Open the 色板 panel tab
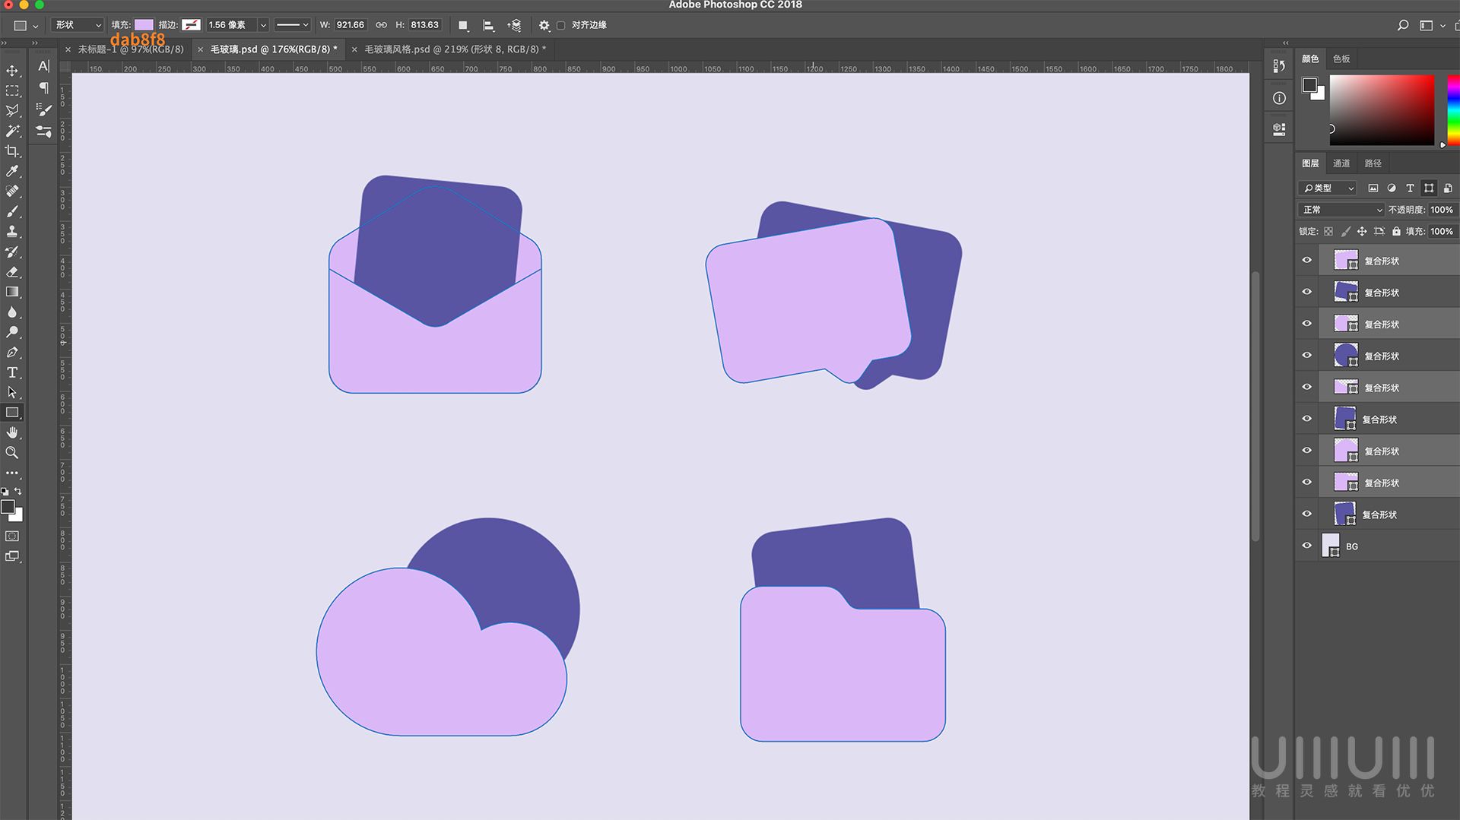Viewport: 1460px width, 820px height. [1341, 59]
